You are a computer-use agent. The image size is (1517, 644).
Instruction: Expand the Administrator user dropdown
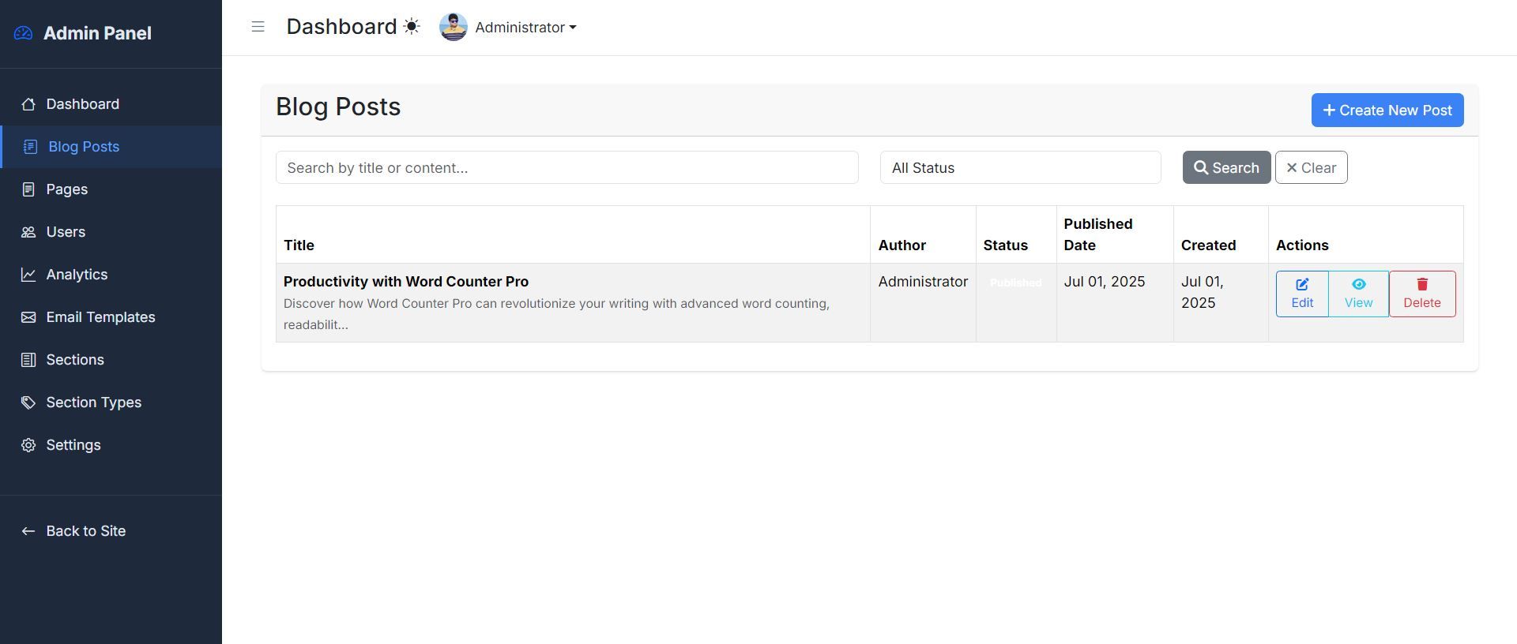[x=526, y=28]
